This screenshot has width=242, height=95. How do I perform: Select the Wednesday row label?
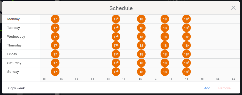[16, 37]
